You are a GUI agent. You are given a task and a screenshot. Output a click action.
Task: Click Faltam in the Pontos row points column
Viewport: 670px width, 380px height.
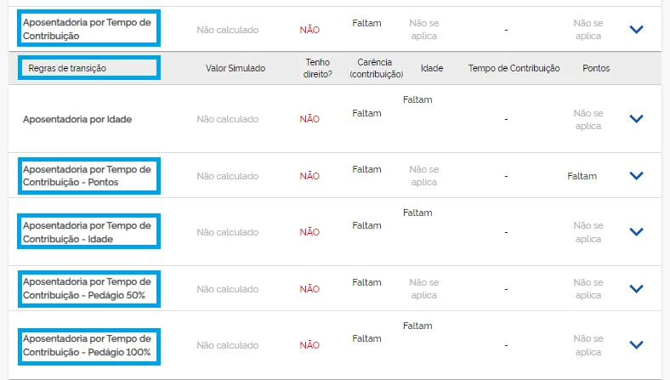(582, 176)
